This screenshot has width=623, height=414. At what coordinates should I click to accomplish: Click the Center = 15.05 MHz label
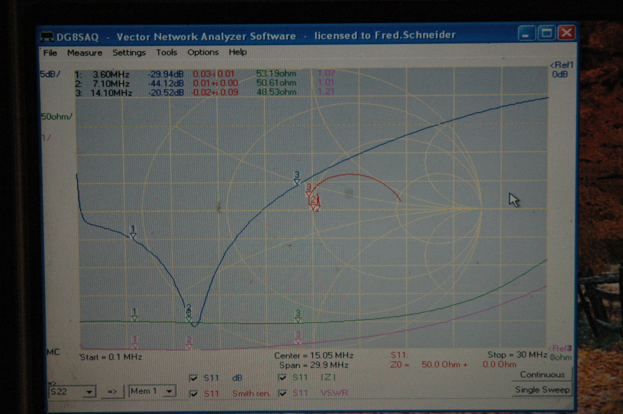tap(314, 356)
